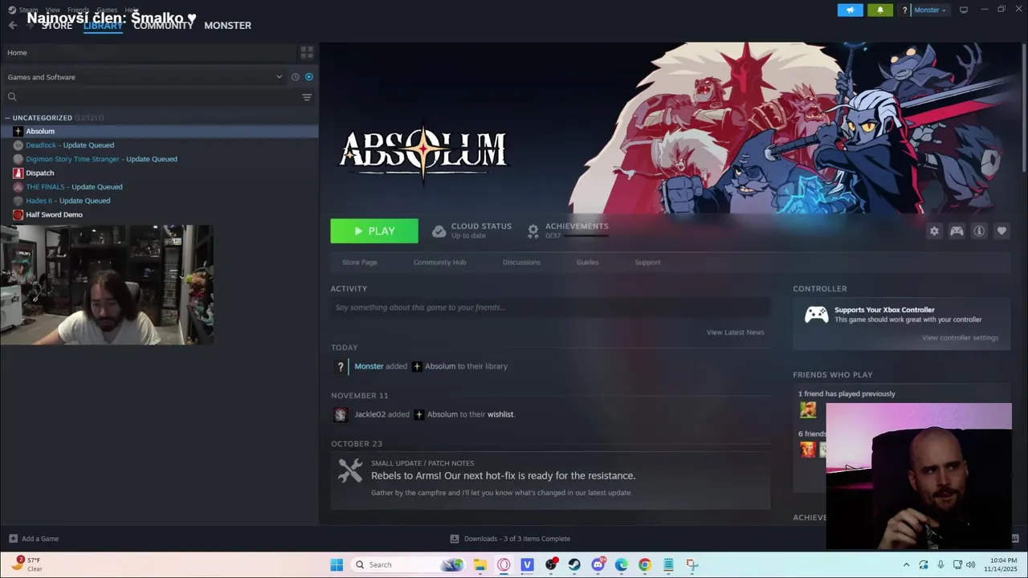Open controller layout icon for Absolum
Screen dimensions: 1028x578
[x=957, y=231]
